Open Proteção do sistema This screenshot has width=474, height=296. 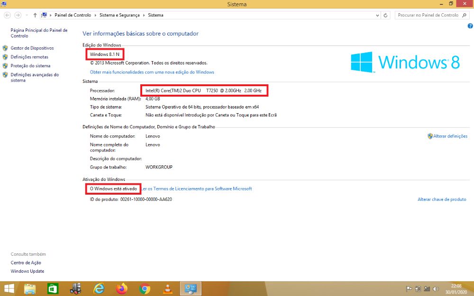[30, 65]
